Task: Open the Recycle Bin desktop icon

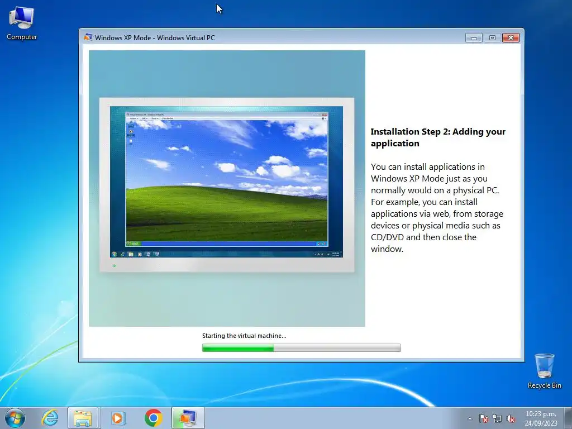Action: point(544,371)
